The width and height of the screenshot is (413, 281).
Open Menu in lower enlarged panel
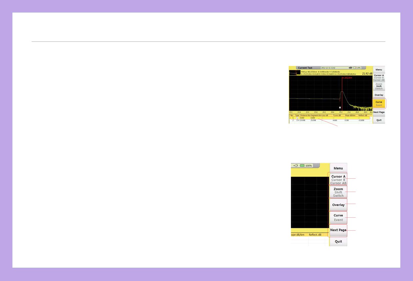tap(338, 168)
